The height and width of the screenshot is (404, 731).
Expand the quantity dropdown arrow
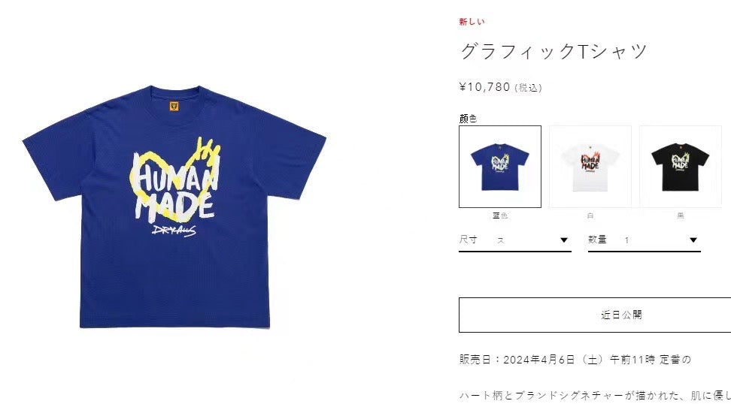(693, 240)
